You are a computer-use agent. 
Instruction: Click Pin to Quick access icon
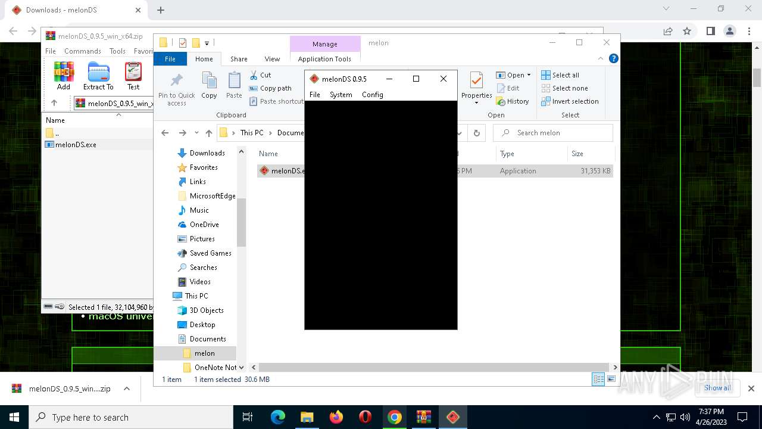click(x=177, y=89)
